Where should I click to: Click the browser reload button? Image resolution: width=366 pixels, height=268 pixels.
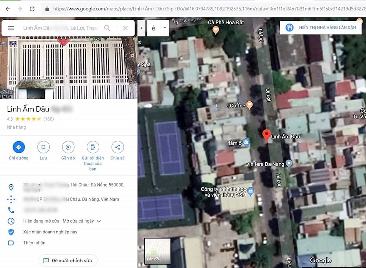[32, 9]
